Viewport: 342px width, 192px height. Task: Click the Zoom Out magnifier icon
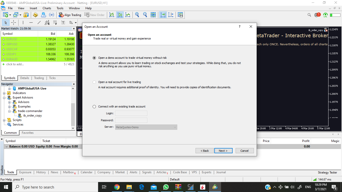pos(145,15)
